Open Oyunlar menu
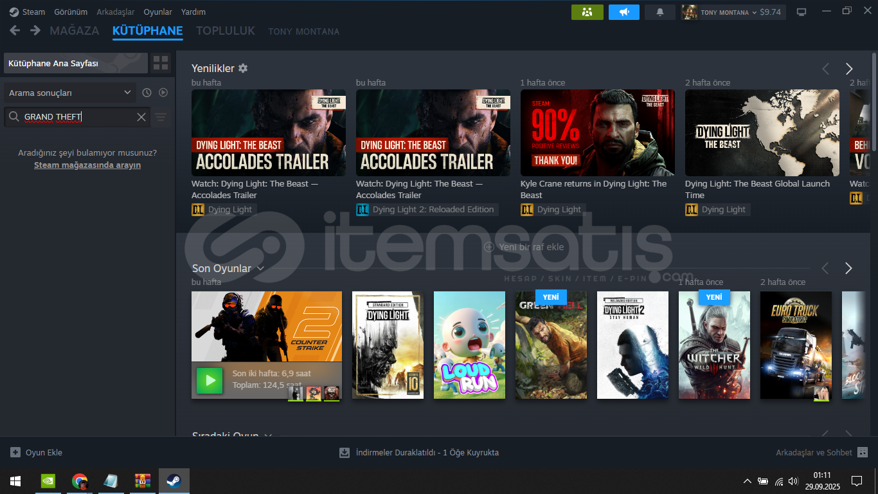The height and width of the screenshot is (494, 878). click(x=157, y=12)
